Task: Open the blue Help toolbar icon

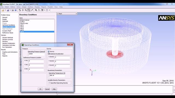Action: tap(16, 10)
